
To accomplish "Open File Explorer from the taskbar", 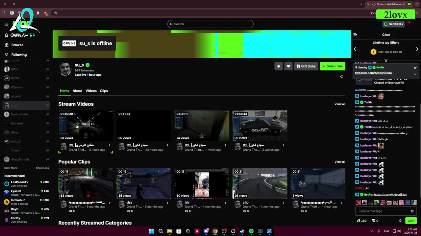I will [x=170, y=231].
